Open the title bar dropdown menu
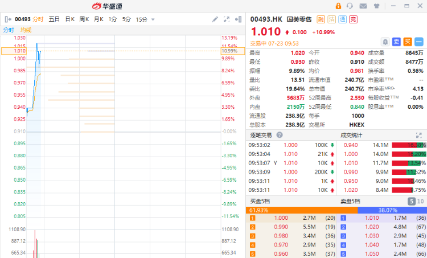 pyautogui.click(x=392, y=6)
